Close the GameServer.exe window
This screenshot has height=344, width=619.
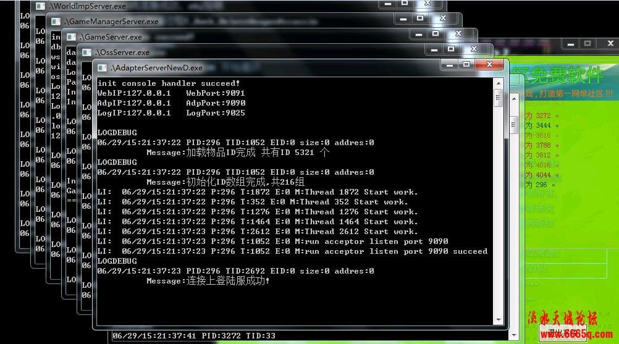[458, 34]
